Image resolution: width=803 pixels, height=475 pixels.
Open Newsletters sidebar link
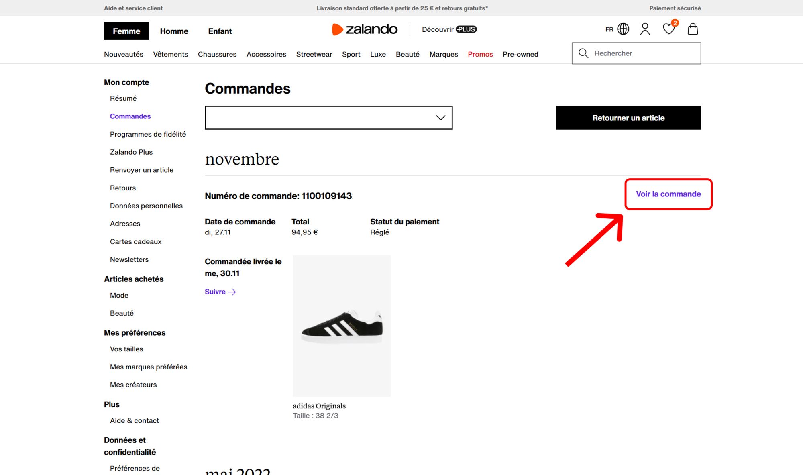point(129,259)
